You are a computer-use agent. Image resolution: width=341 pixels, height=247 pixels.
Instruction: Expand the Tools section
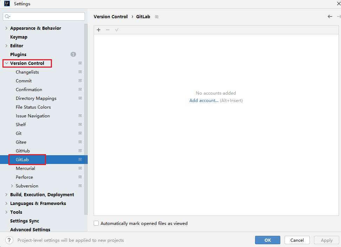click(6, 212)
